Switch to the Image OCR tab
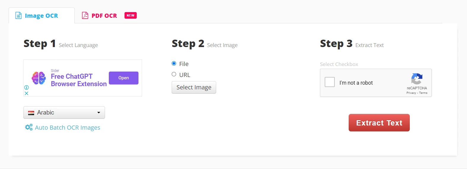The width and height of the screenshot is (467, 169). (42, 16)
